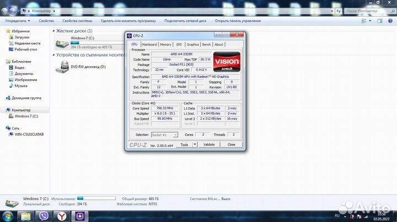
Task: Switch to the Mainboard tab
Action: tap(149, 45)
